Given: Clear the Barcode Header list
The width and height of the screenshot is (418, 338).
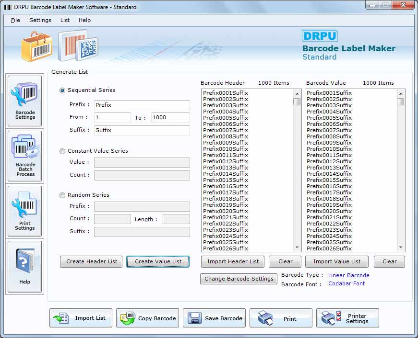Looking at the screenshot, I should (285, 261).
